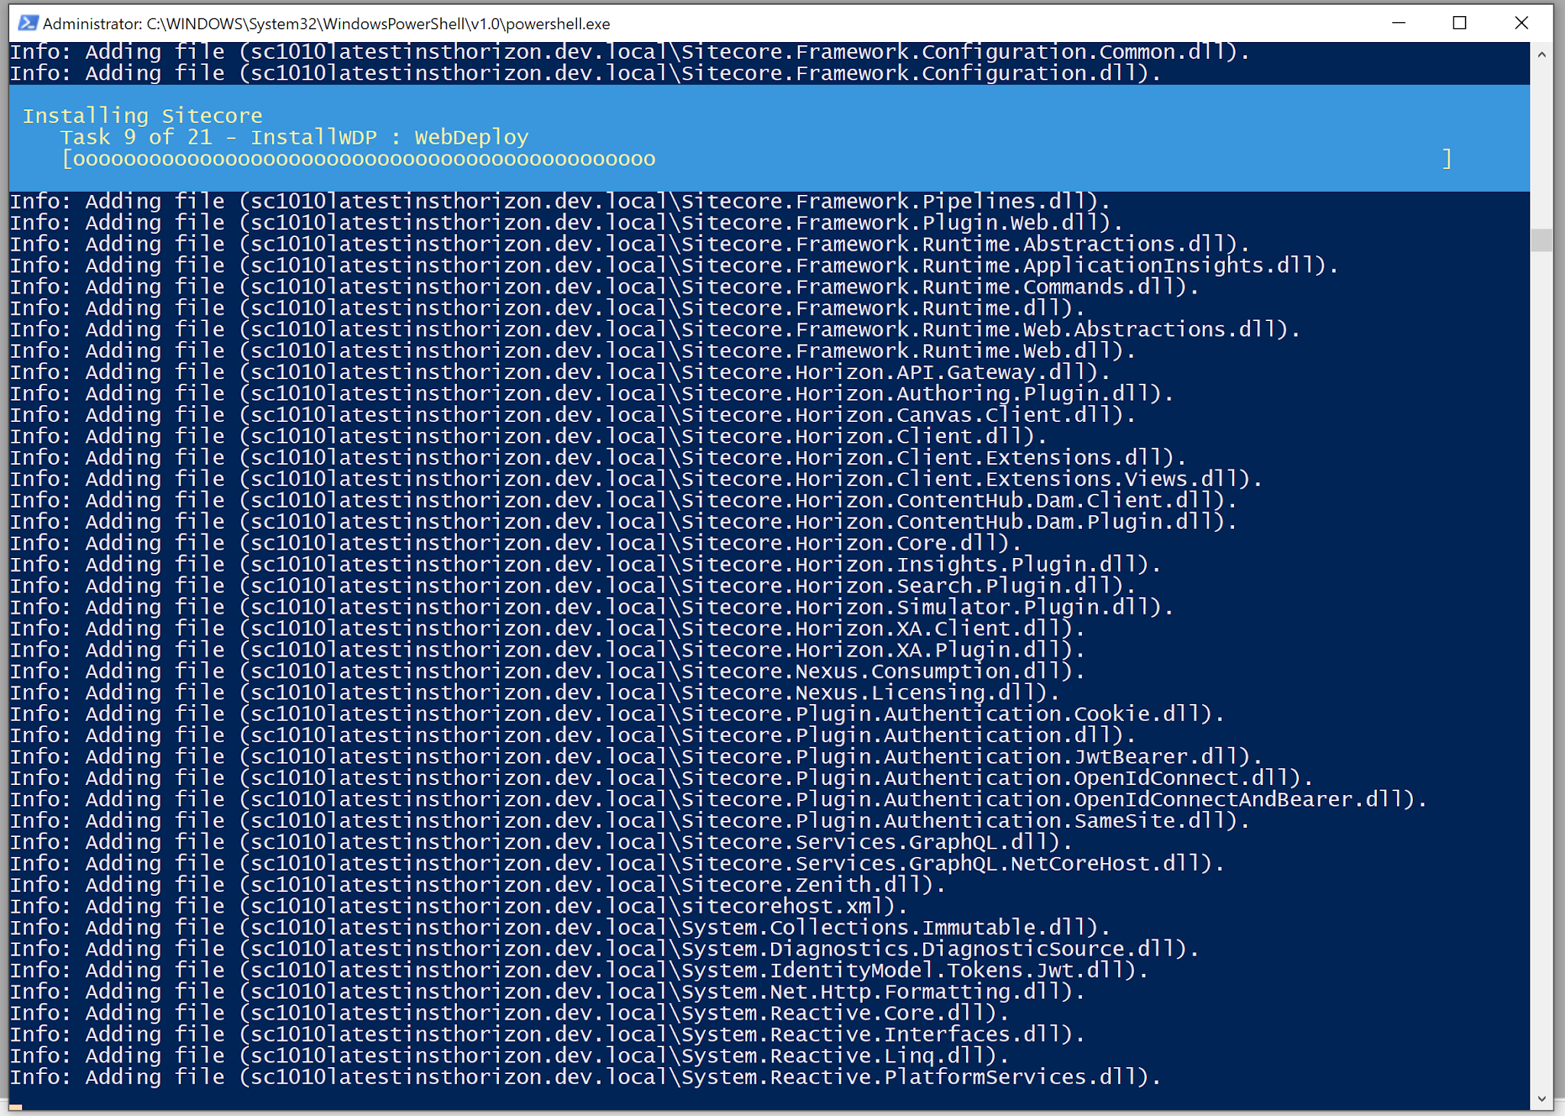Click line with Sitecore.Nexus.Consumption.dll

coord(547,673)
